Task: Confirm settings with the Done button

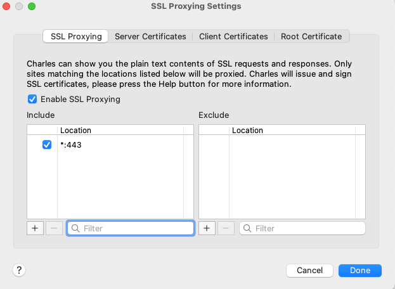Action: 360,271
